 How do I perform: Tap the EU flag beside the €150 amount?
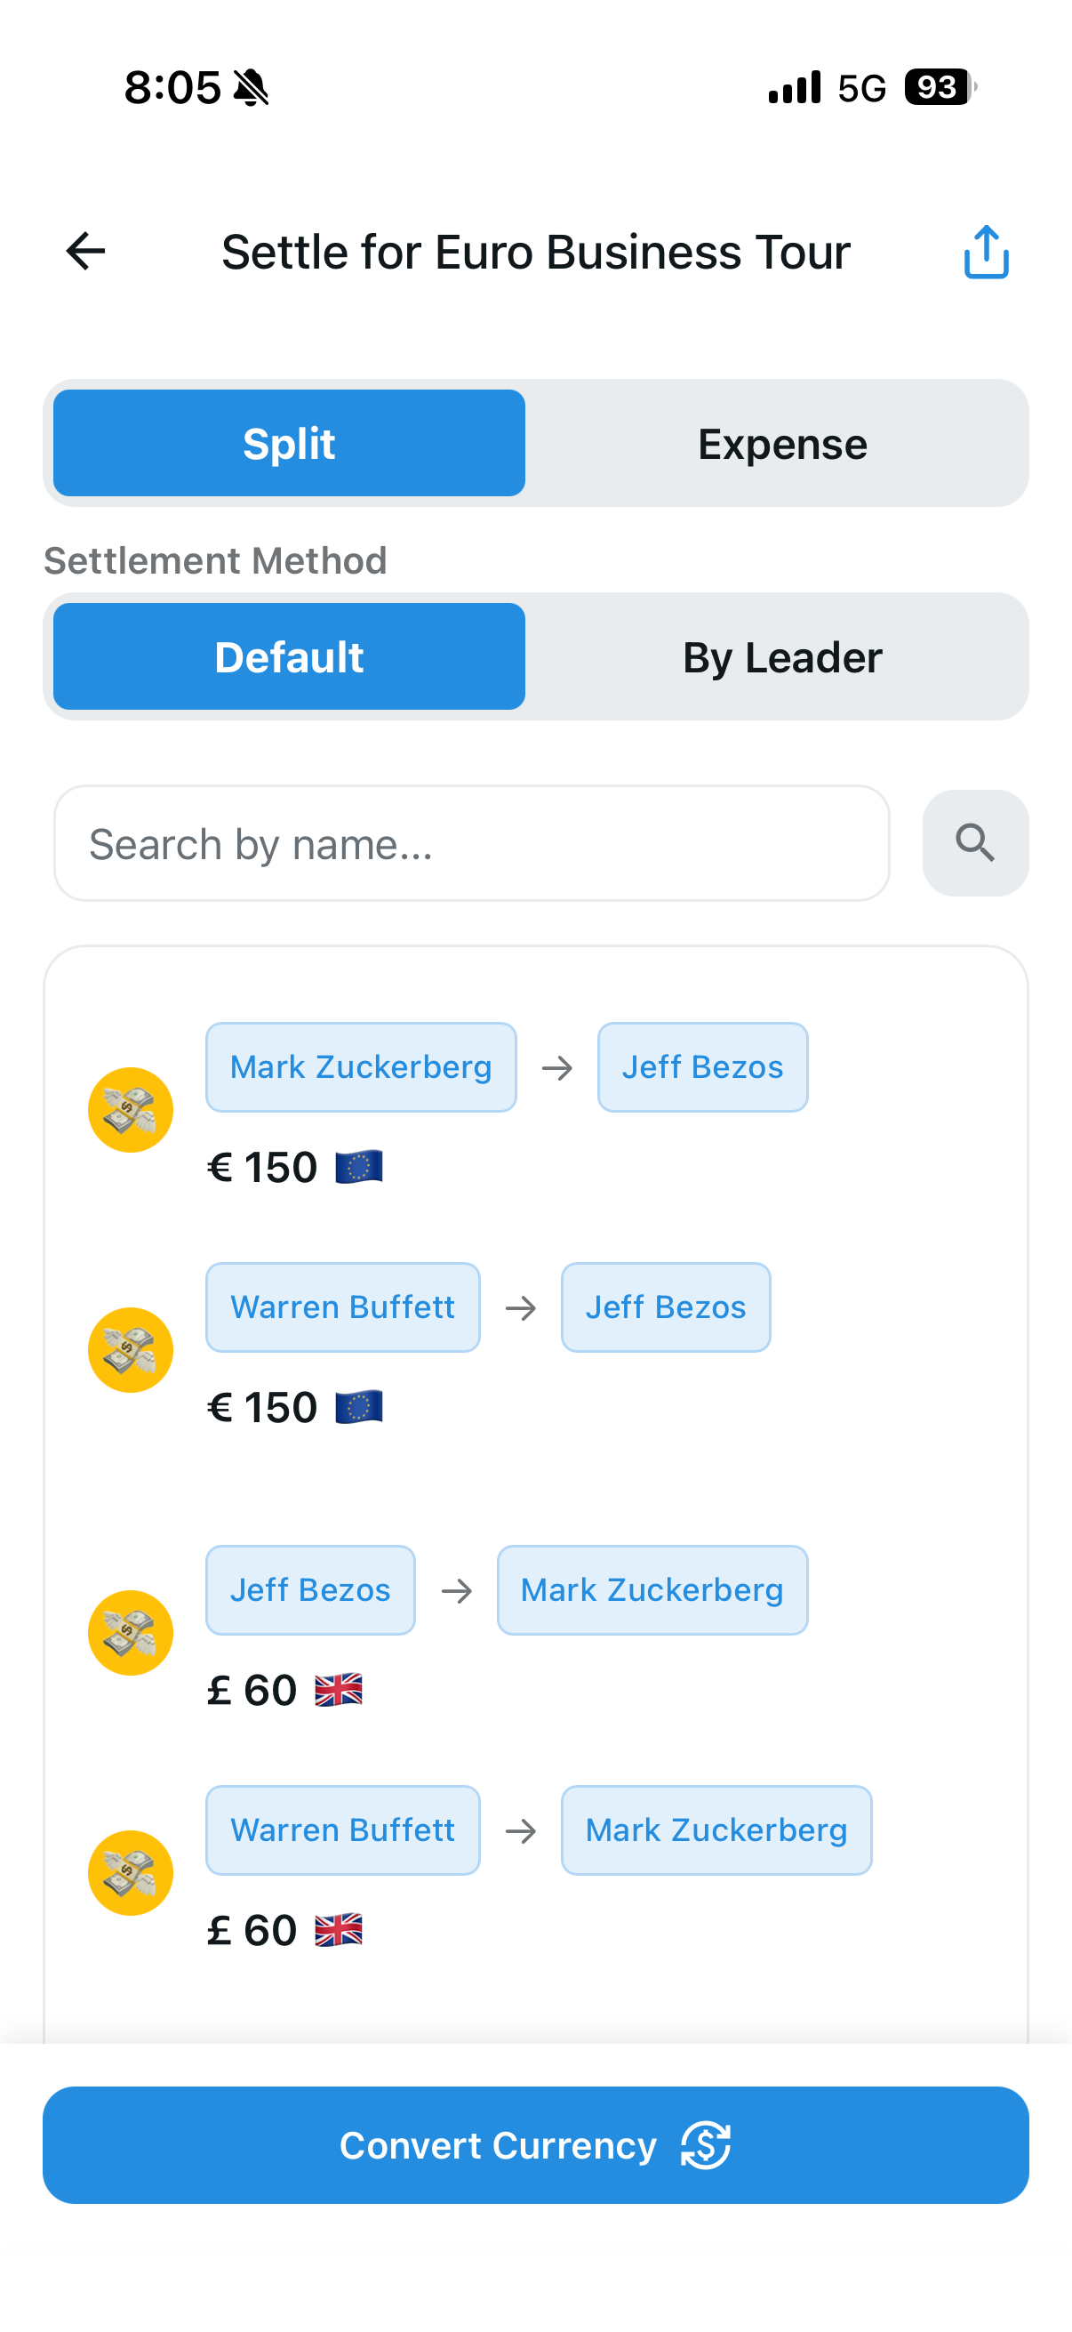pos(360,1167)
